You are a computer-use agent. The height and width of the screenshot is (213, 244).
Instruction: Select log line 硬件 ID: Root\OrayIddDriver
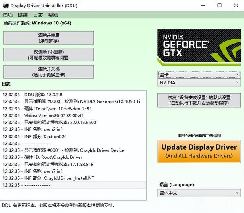click(x=73, y=157)
